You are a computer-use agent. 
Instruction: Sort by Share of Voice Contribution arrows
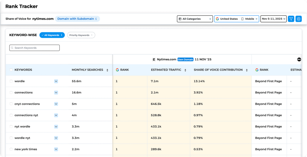[246, 70]
